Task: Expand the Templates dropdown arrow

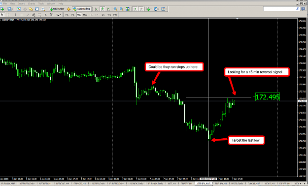Action: pos(166,9)
